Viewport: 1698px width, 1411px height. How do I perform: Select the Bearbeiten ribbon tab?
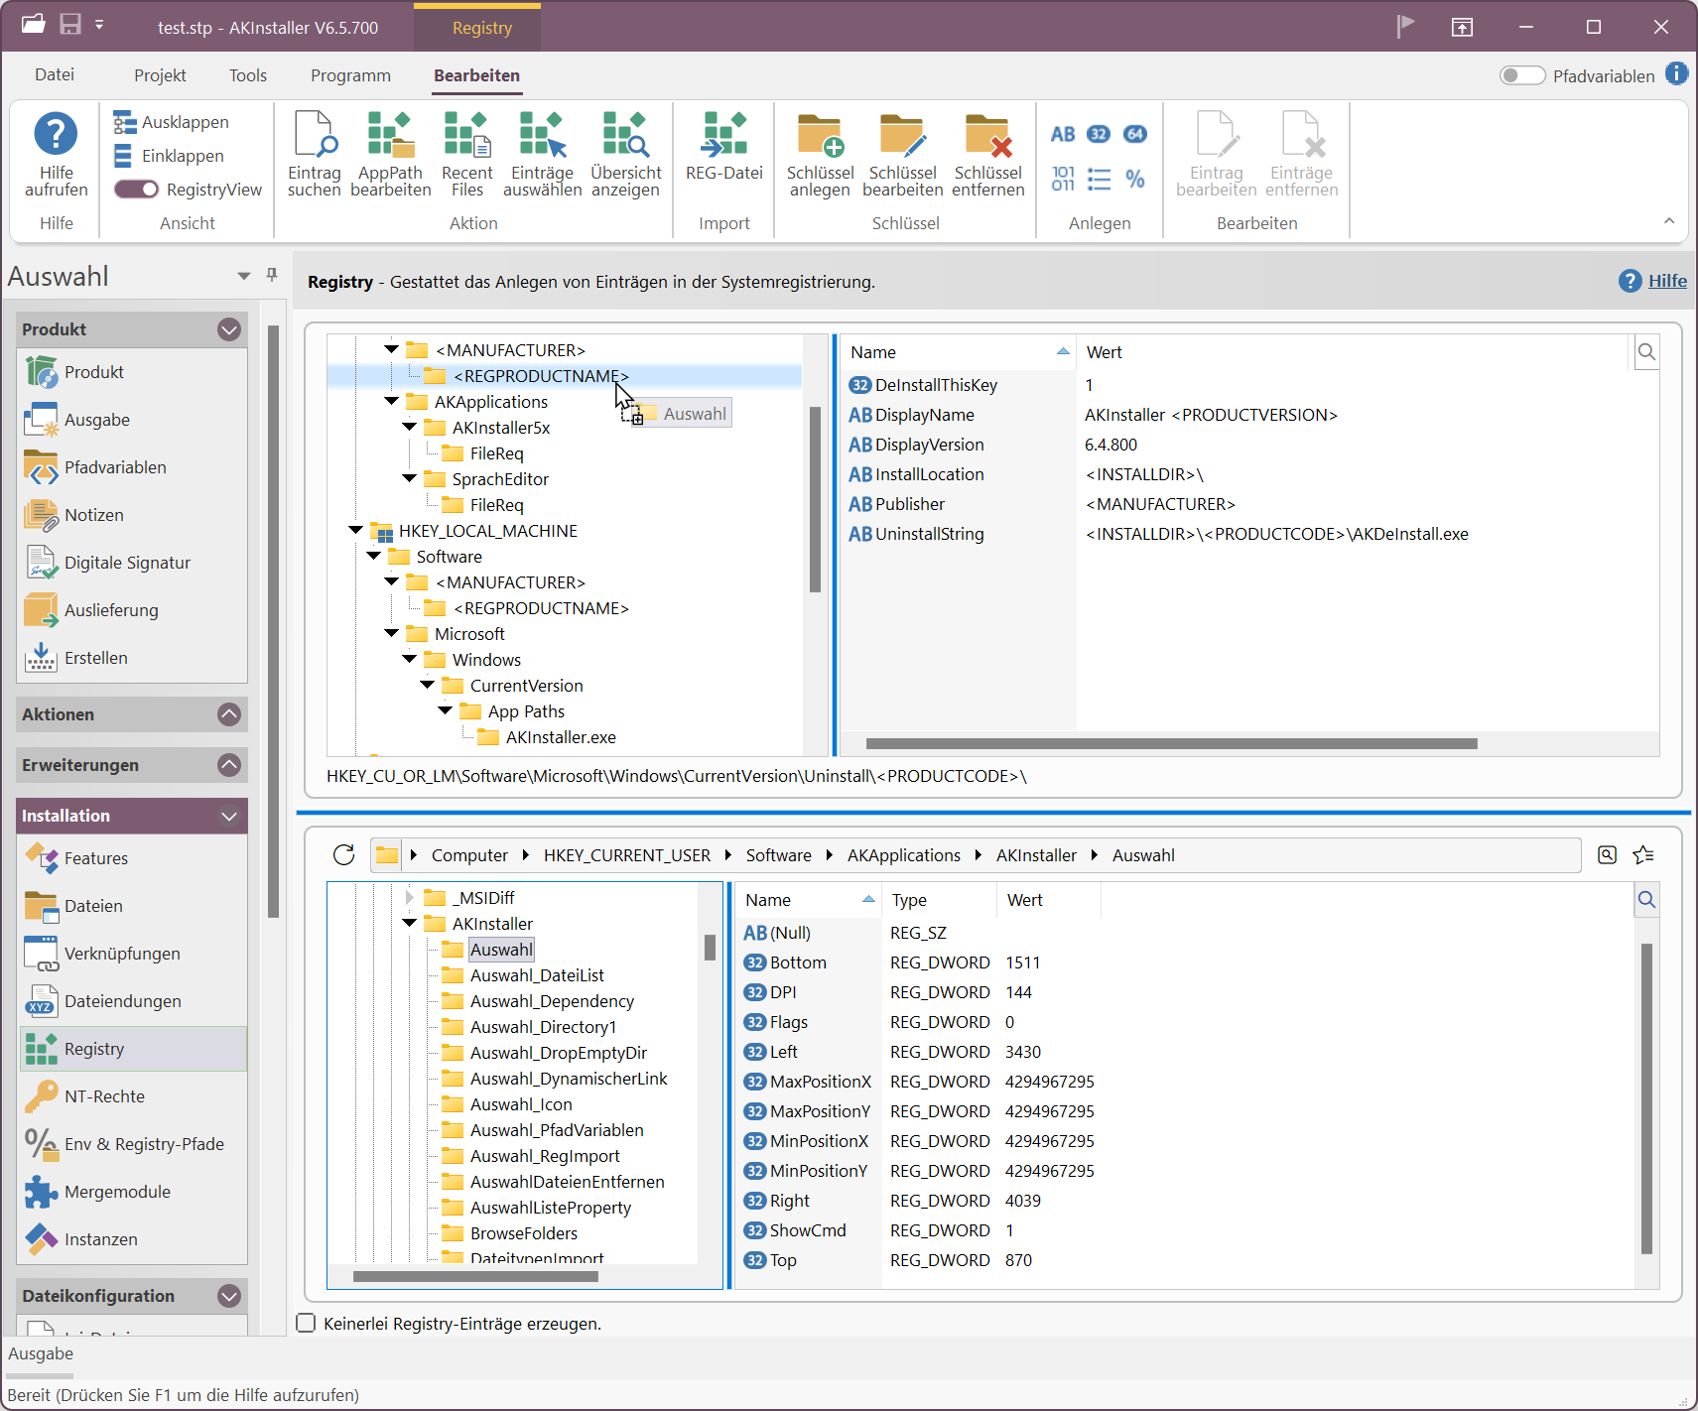pos(476,75)
